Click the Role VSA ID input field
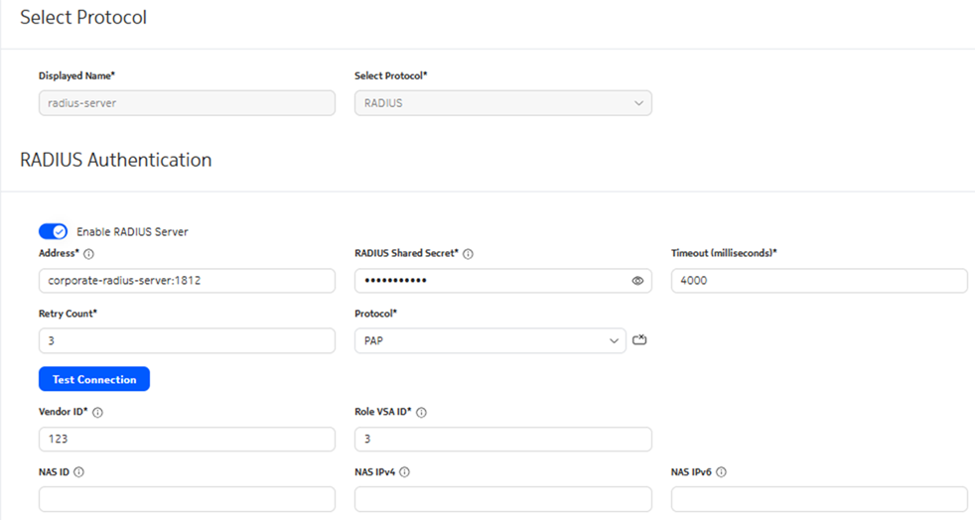 coord(502,439)
